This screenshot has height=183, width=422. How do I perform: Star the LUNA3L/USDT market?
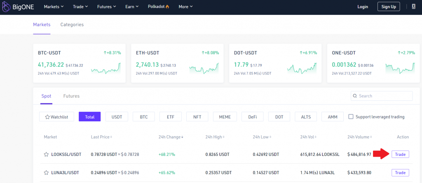46,173
